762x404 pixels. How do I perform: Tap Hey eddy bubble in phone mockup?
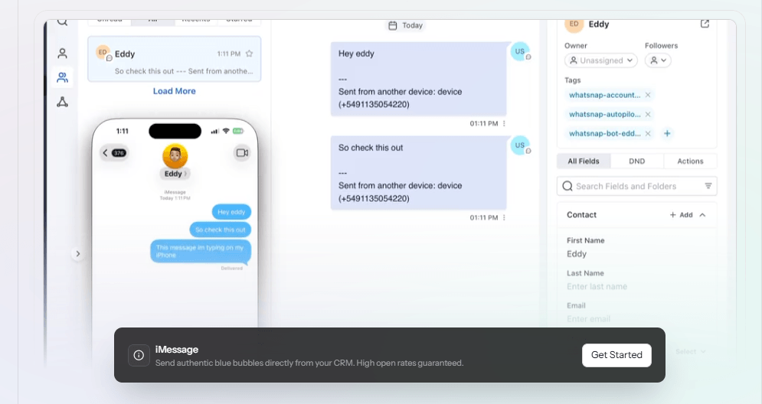coord(231,212)
